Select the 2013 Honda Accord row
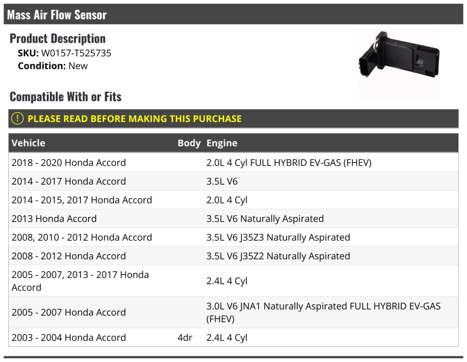 (233, 219)
